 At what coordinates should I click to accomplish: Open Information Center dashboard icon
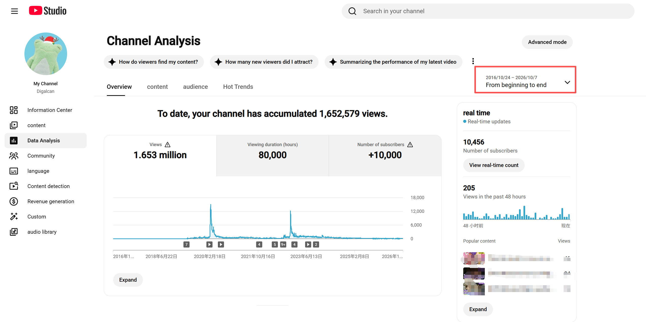pos(14,110)
